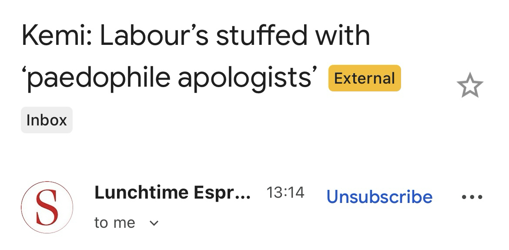View the sender profile via the S logo

point(47,207)
